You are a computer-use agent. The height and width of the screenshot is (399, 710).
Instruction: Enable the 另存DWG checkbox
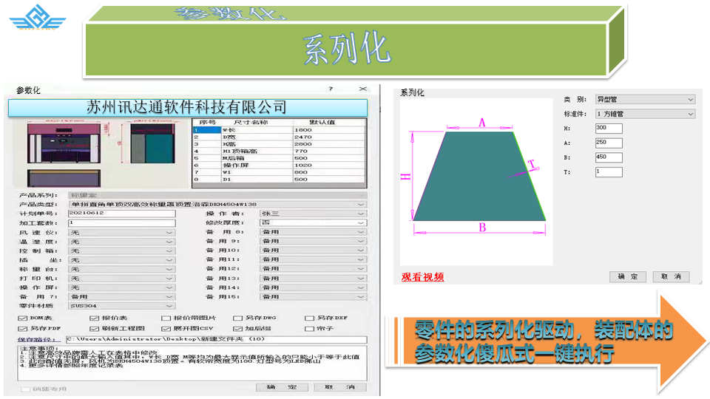[x=238, y=318]
